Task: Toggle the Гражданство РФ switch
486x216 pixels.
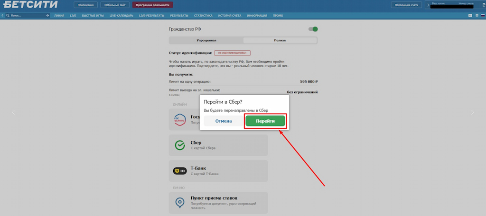Action: (x=313, y=29)
